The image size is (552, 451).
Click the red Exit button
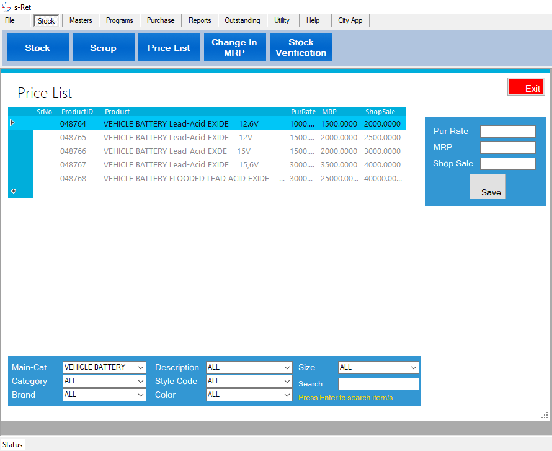(526, 87)
